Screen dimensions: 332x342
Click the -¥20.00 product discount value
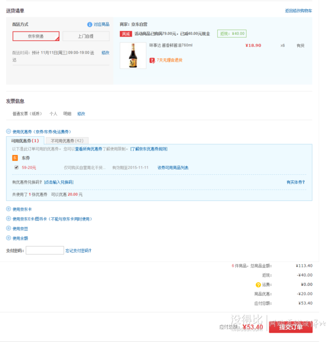305,294
